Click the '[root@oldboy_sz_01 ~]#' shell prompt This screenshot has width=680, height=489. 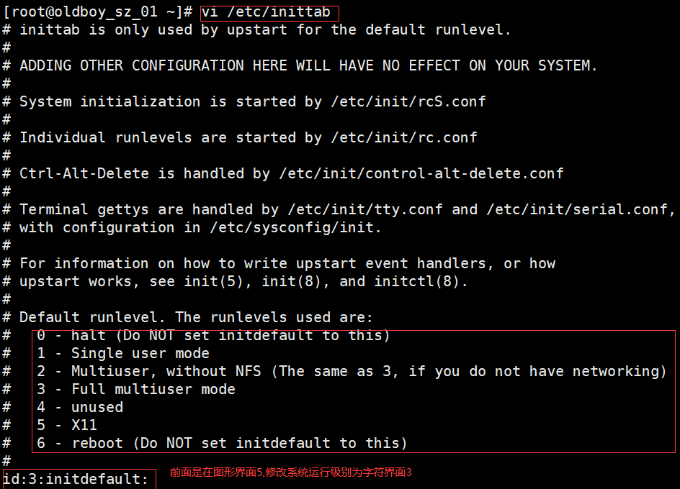point(97,12)
